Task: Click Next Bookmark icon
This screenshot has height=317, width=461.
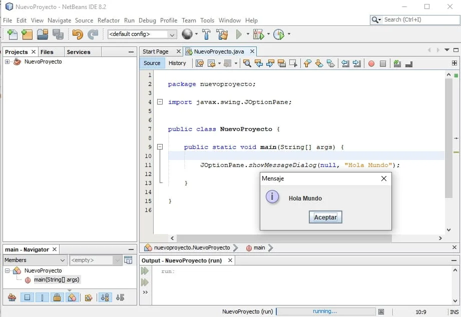Action: (x=319, y=63)
